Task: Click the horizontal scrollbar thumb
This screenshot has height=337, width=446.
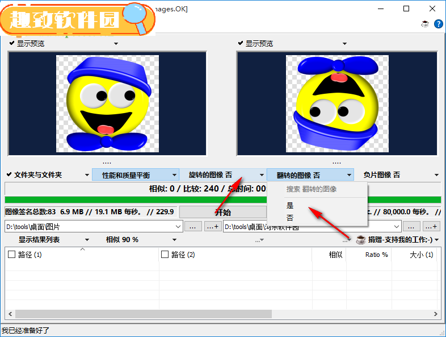Action: [x=144, y=314]
